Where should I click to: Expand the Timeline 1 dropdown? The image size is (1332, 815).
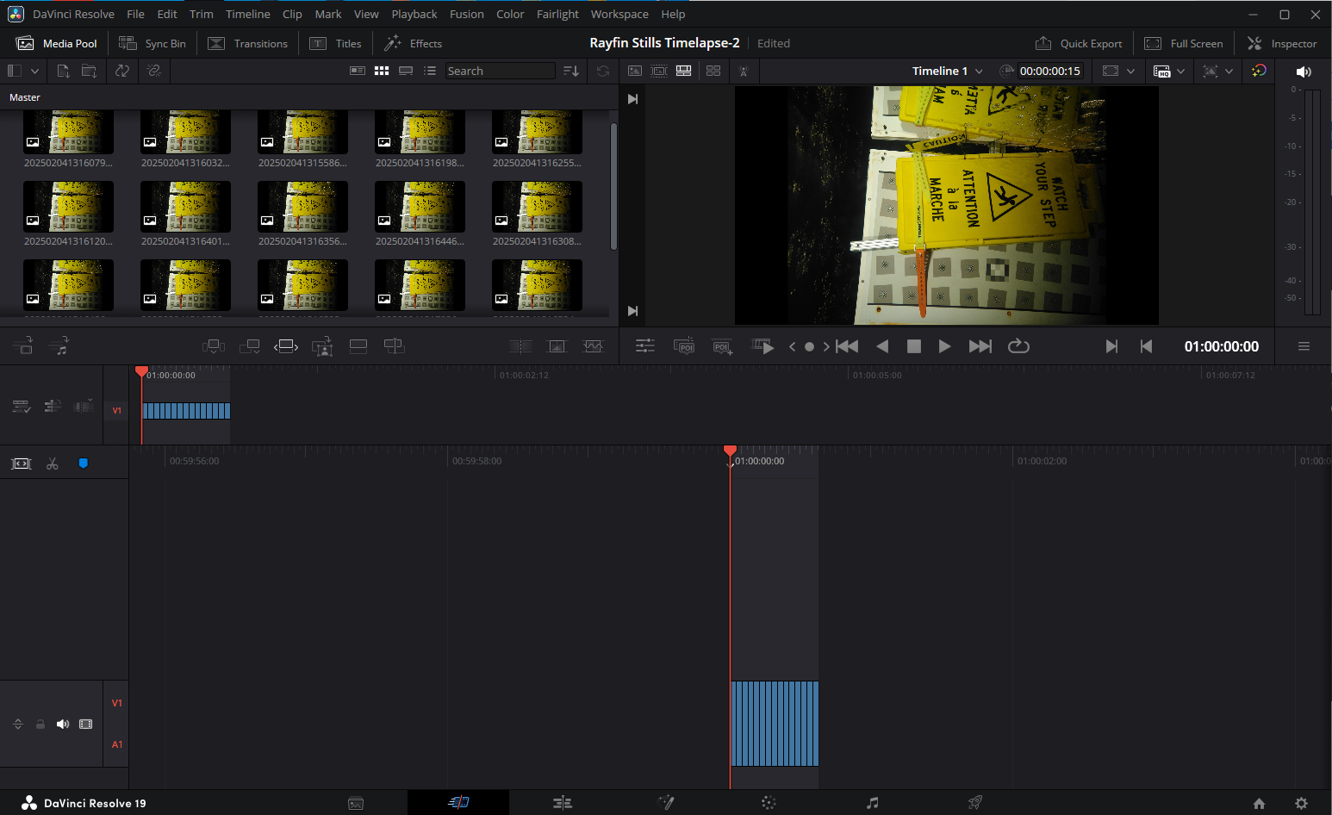(x=979, y=72)
